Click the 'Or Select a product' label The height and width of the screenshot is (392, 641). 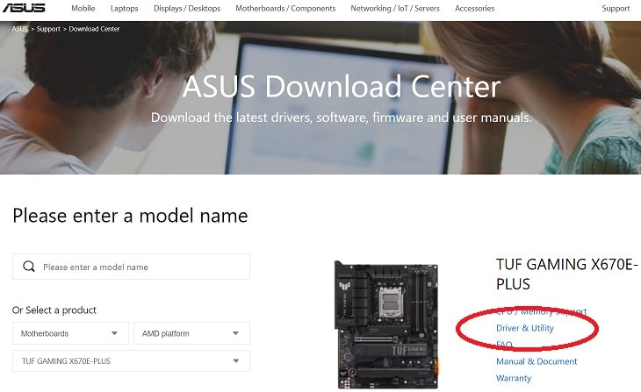54,310
